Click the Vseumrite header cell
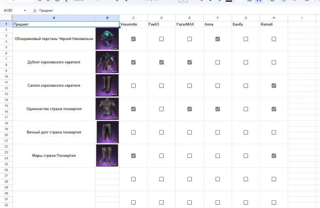The image size is (320, 208). [133, 24]
